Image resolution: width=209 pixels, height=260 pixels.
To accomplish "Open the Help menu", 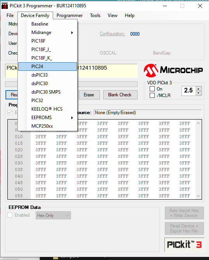I will coord(130,15).
